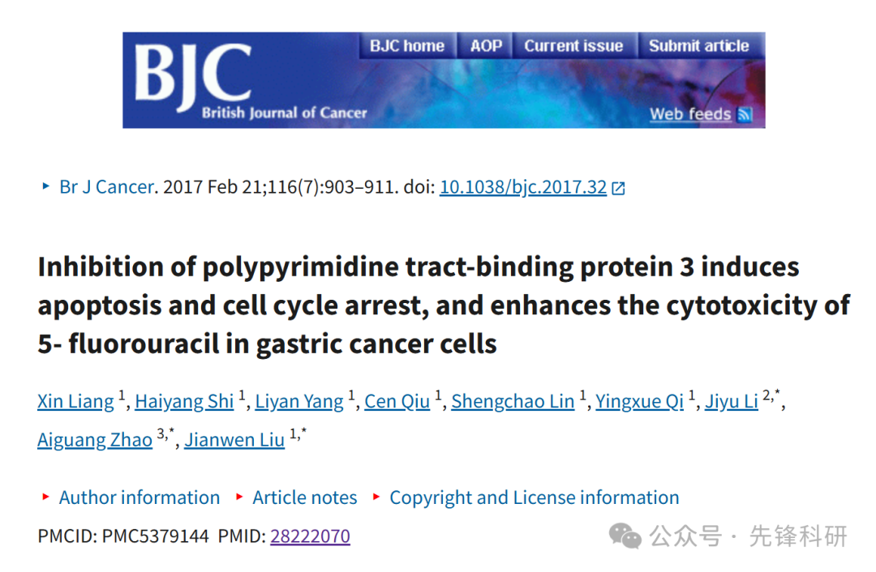The image size is (876, 572).
Task: Follow DOI link 10.1038/bjc.2017.32
Action: (523, 187)
